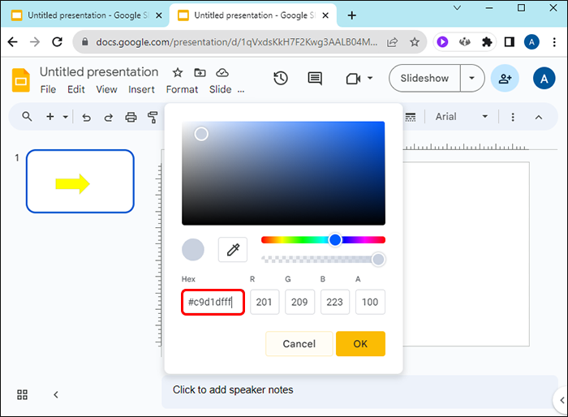
Task: Click the Google Slides home logo
Action: coord(21,80)
